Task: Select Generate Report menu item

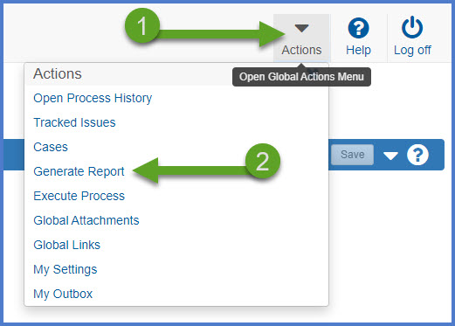Action: 79,171
